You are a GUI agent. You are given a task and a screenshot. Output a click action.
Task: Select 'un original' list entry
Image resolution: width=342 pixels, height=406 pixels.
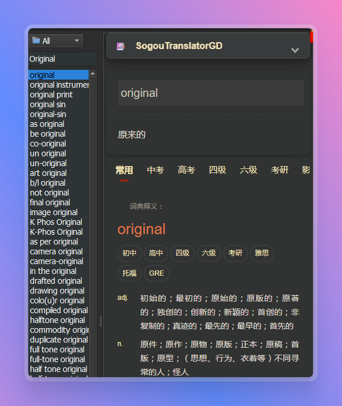[58, 153]
